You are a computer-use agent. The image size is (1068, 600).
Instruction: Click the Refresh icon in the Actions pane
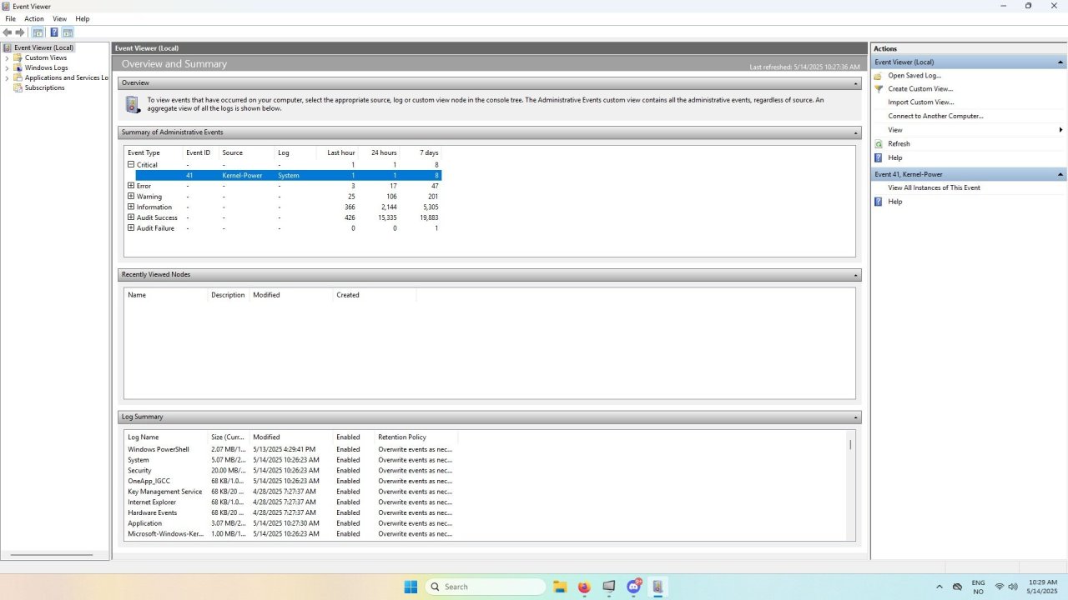pos(879,143)
